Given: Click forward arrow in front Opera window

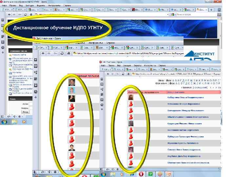Looking at the screenshot, I should tap(112, 74).
